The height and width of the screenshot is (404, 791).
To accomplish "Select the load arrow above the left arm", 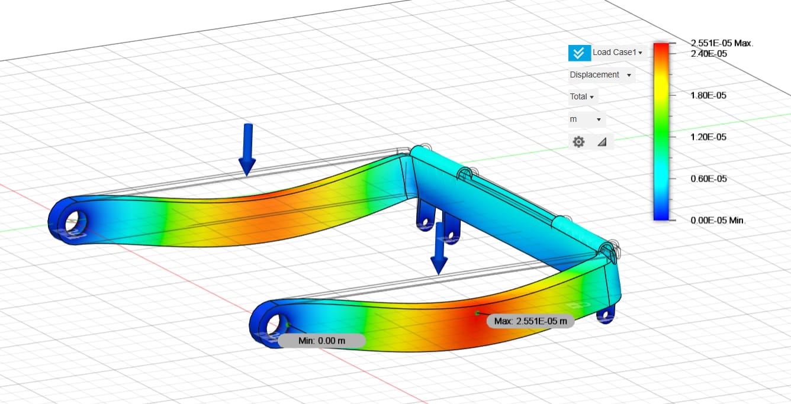I will [x=247, y=150].
